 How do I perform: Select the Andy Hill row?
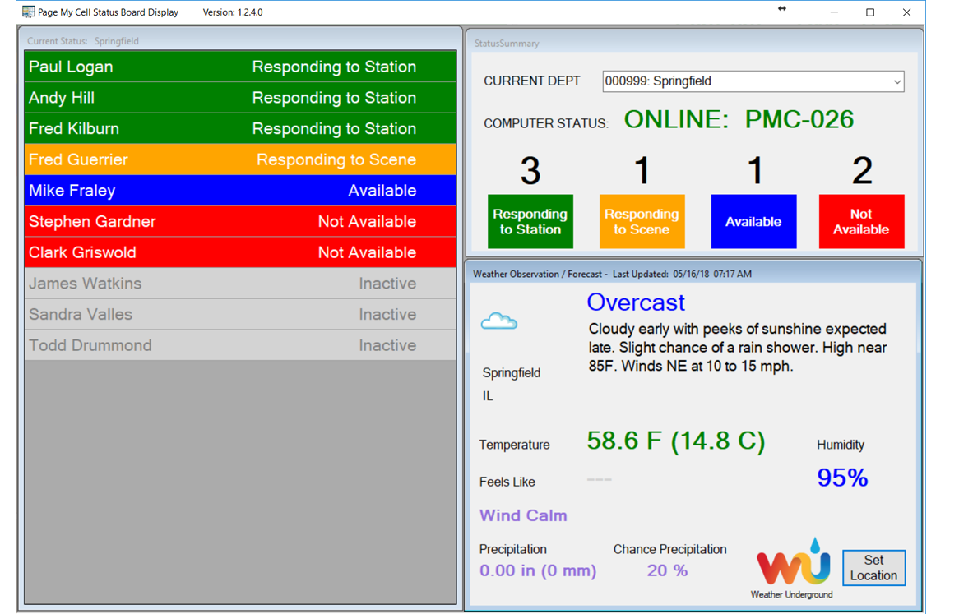[240, 98]
